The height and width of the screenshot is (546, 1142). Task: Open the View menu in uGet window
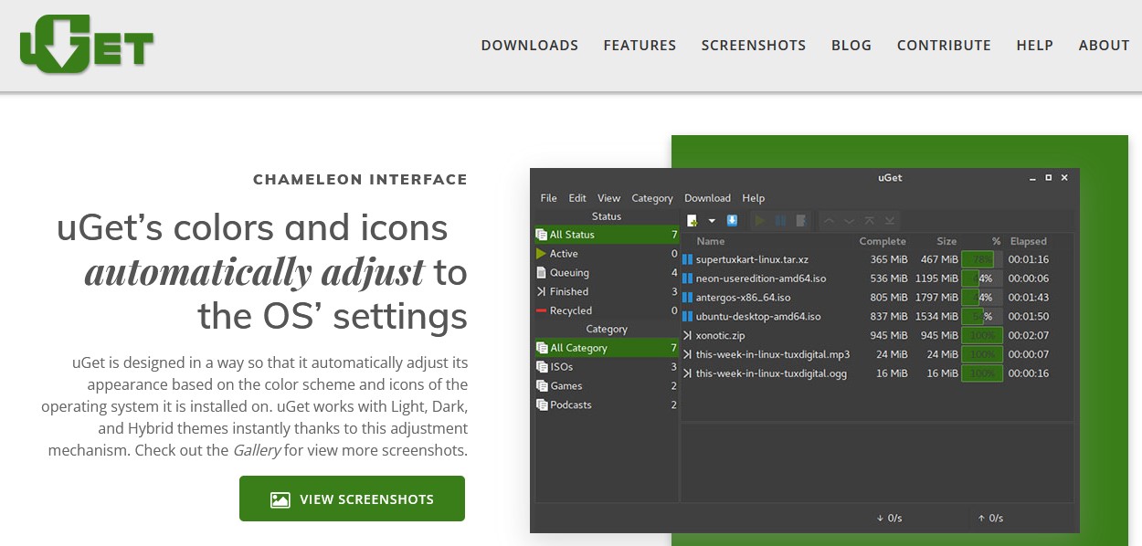click(x=608, y=198)
